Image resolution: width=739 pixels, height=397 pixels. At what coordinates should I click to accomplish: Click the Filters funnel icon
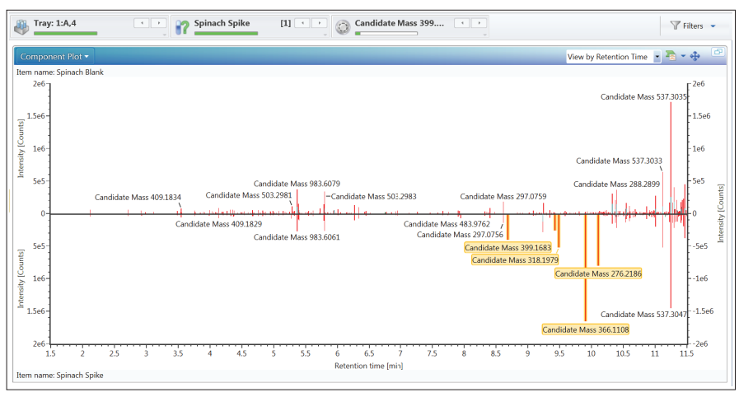tap(676, 26)
